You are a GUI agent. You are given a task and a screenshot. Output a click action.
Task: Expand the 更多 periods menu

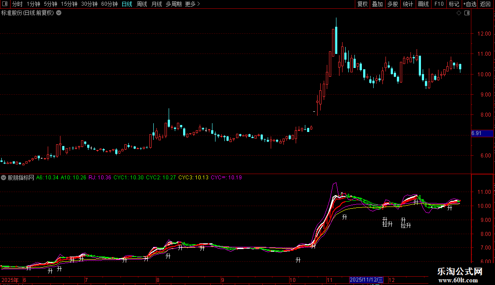[193, 4]
